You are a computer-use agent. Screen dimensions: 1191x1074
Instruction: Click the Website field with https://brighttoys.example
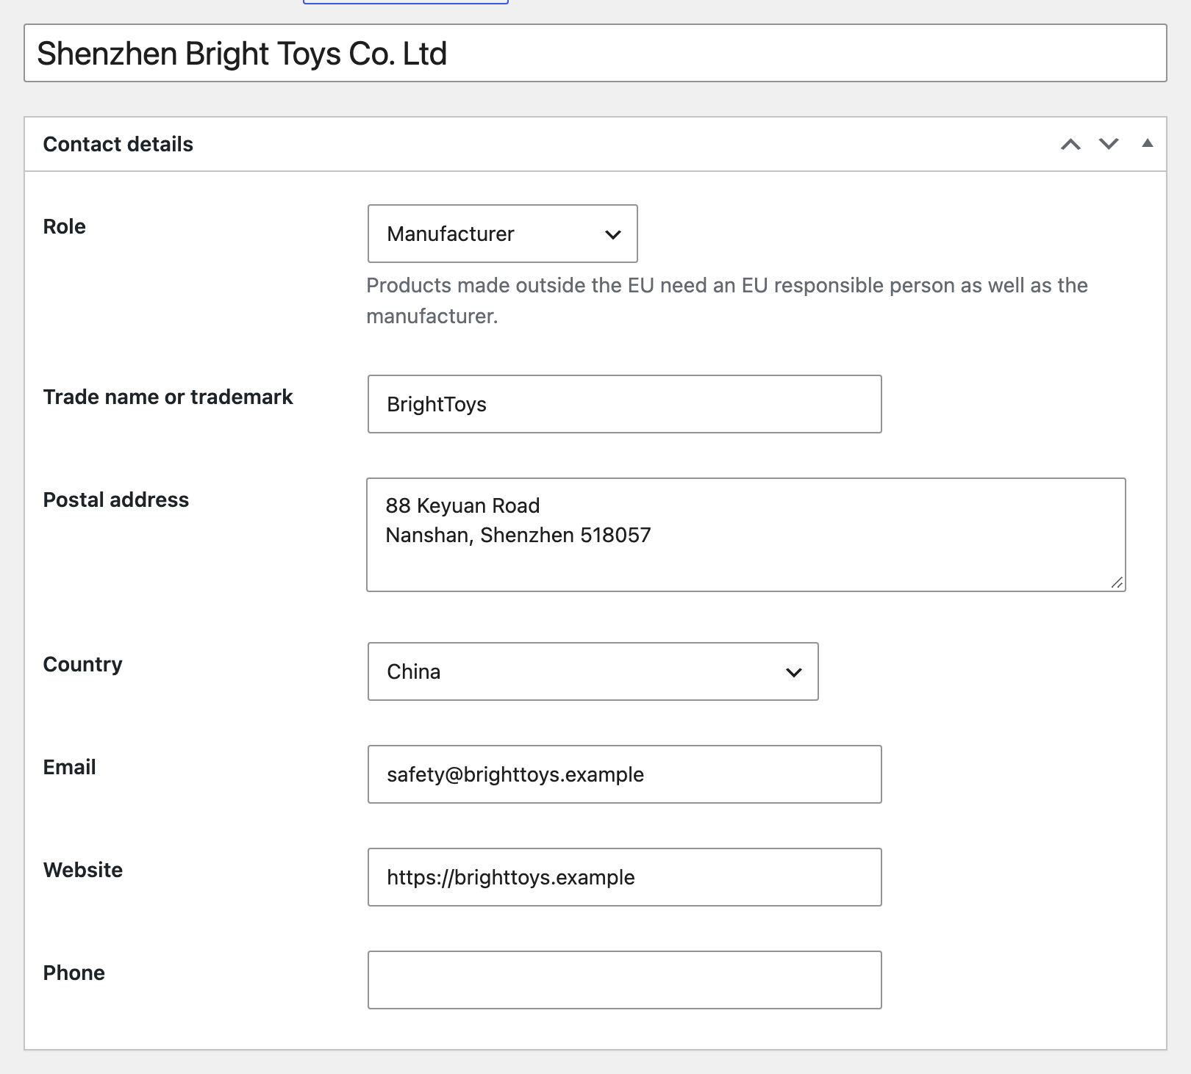pos(624,877)
